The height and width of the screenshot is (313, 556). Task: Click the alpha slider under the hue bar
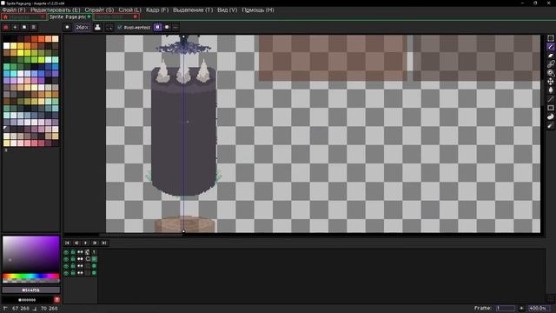pyautogui.click(x=31, y=281)
